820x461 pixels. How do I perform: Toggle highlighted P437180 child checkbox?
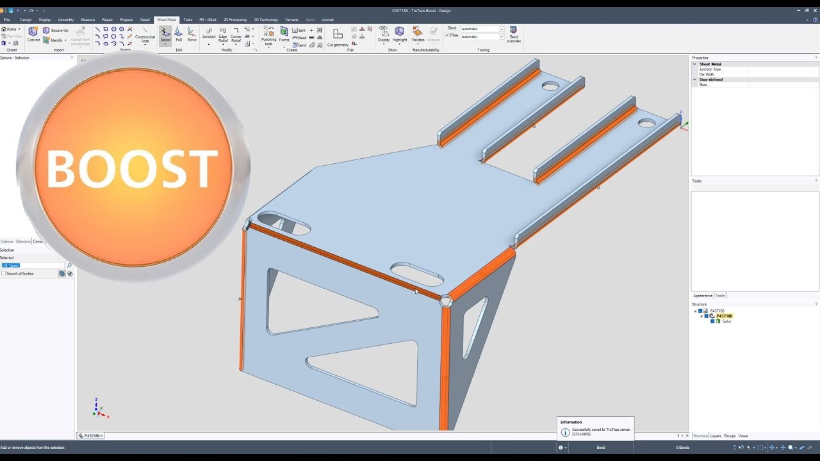(x=707, y=316)
